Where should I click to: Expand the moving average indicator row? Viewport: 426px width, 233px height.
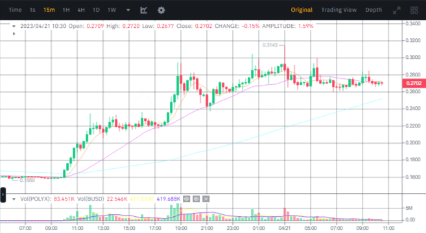click(14, 34)
